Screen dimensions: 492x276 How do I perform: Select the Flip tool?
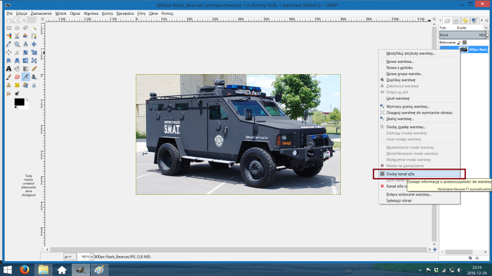[25, 60]
